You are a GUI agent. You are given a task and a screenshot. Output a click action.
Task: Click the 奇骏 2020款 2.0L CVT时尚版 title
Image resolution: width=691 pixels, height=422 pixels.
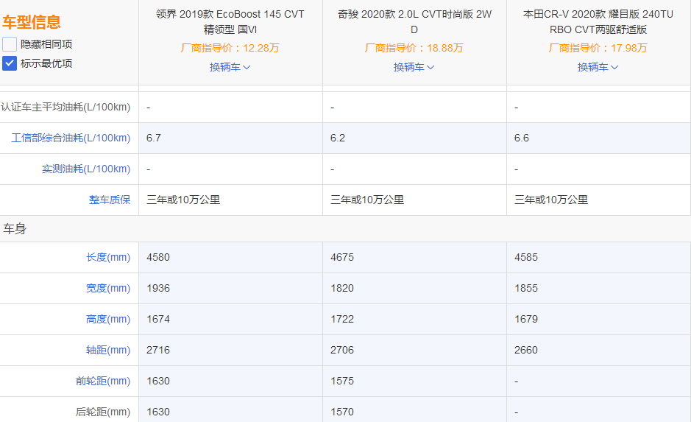point(414,21)
